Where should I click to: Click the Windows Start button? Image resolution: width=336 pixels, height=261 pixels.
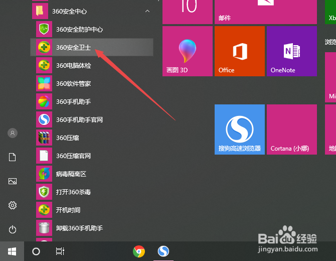(12, 251)
